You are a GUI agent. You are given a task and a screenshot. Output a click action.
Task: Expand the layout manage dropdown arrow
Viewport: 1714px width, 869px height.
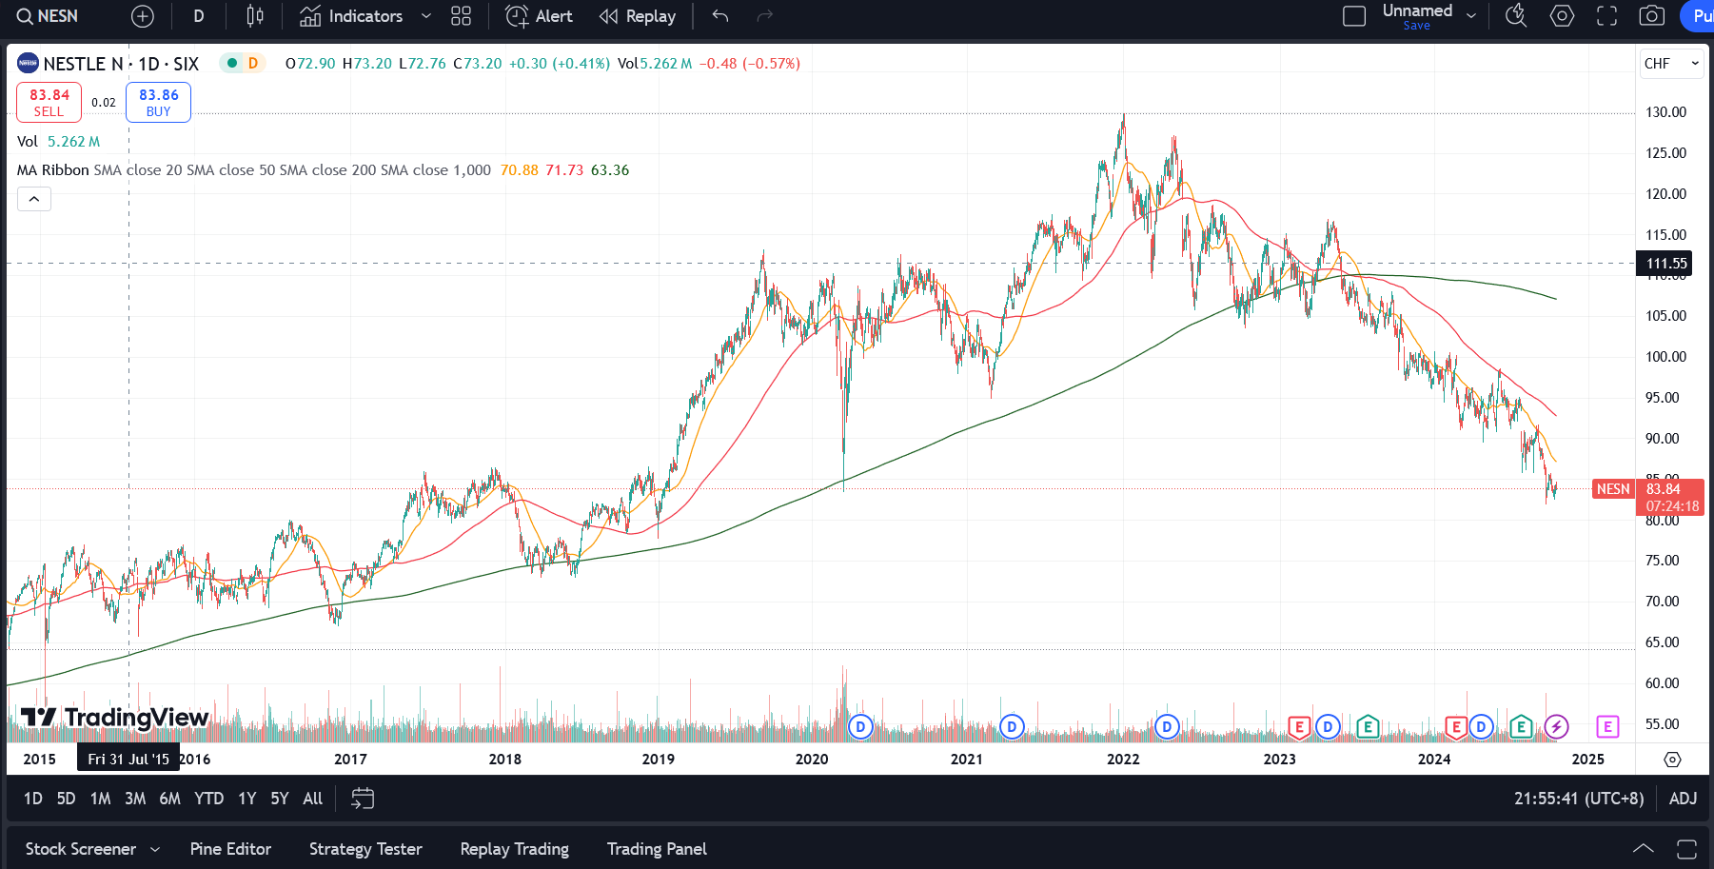point(1471,16)
